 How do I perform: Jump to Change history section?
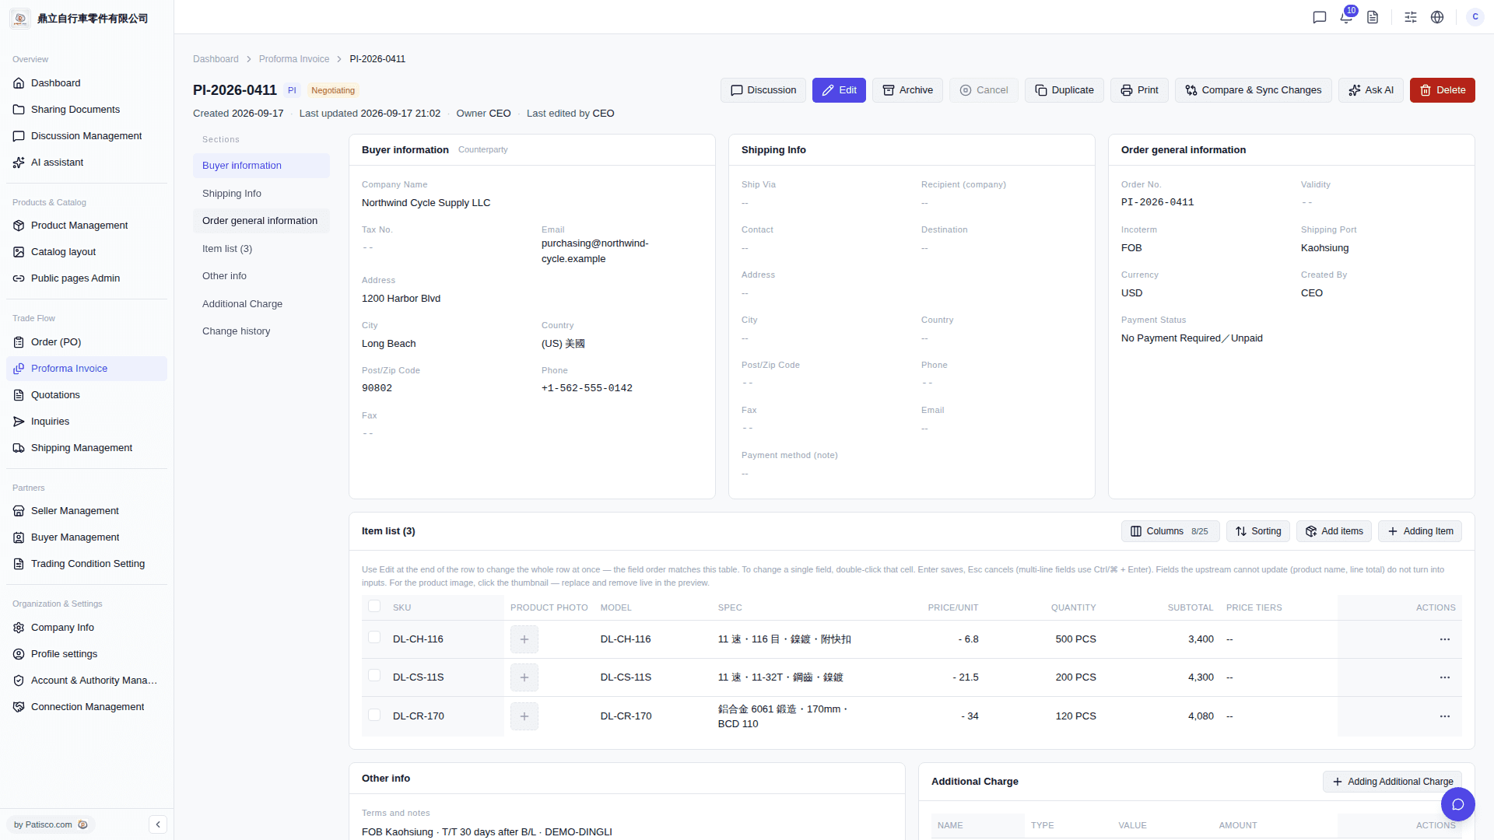tap(261, 331)
